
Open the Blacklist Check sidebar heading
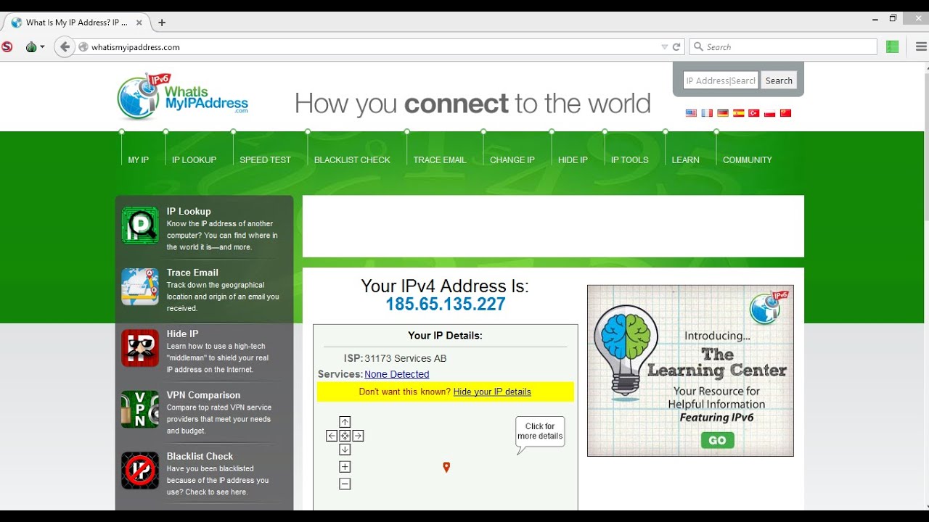click(200, 456)
